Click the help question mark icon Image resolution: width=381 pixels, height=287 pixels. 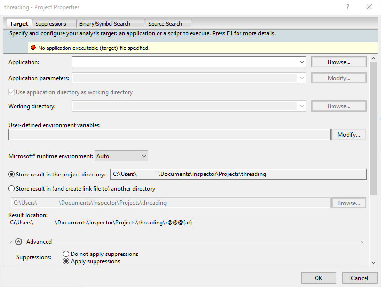coord(347,7)
